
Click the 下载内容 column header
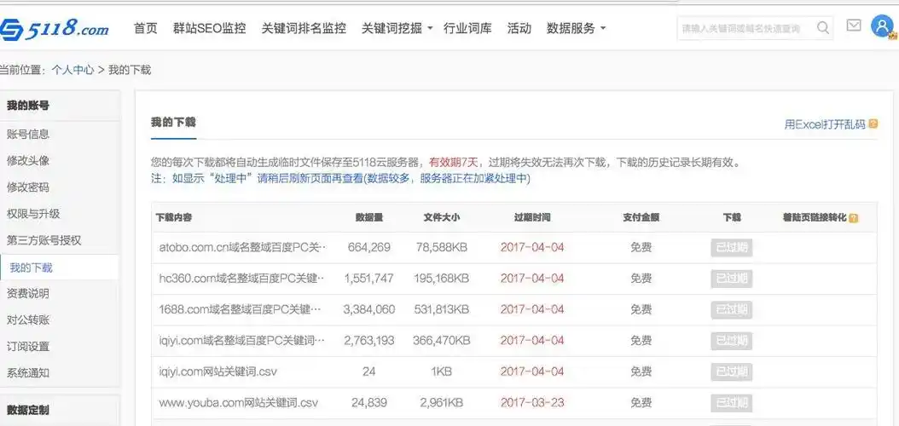[174, 217]
